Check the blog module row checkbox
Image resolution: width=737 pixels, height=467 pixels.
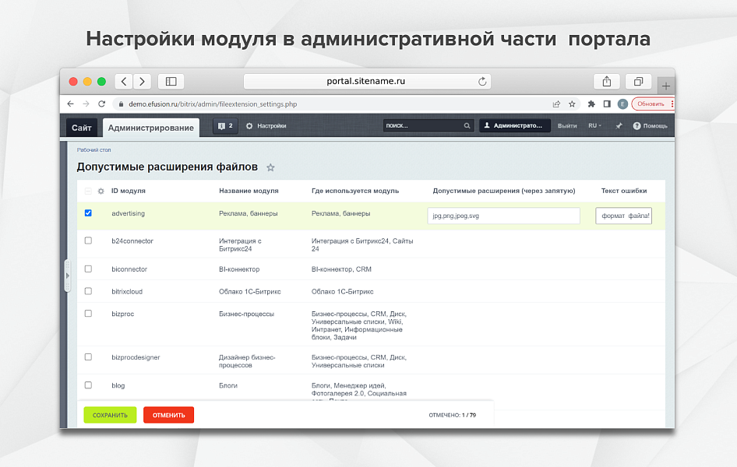88,384
